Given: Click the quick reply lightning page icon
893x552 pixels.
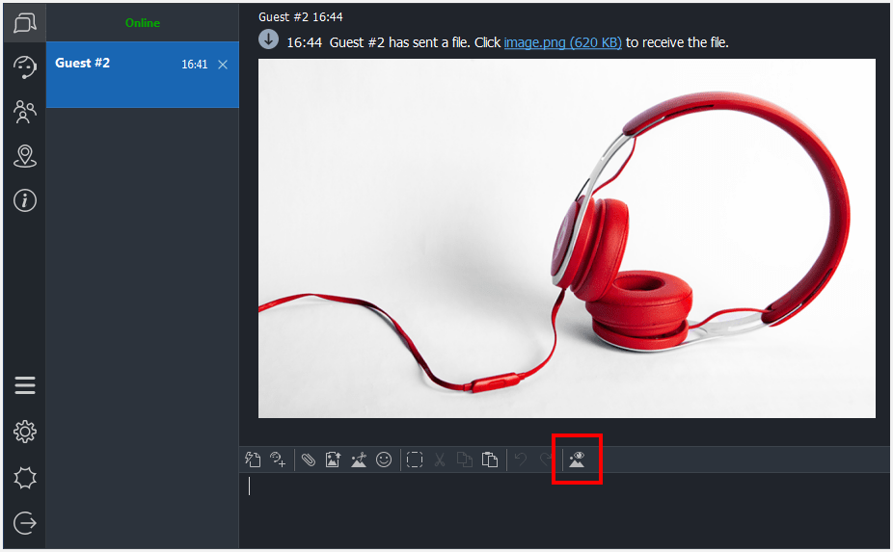Looking at the screenshot, I should (254, 460).
